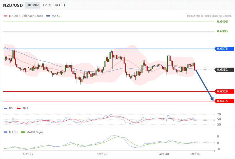Image resolution: width=235 pixels, height=159 pixels.
Task: Click the MACD legend blue swatch
Action: (6, 132)
